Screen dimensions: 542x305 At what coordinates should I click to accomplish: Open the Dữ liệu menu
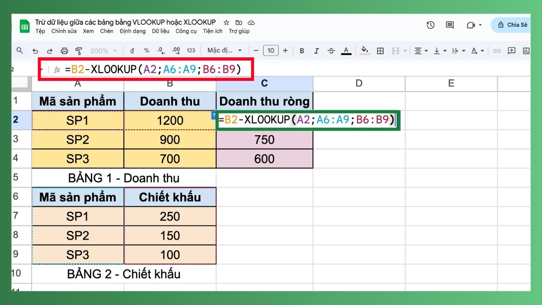pyautogui.click(x=160, y=31)
